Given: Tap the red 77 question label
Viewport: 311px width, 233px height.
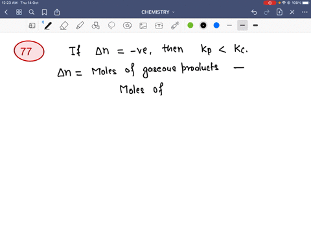Looking at the screenshot, I should (x=29, y=51).
